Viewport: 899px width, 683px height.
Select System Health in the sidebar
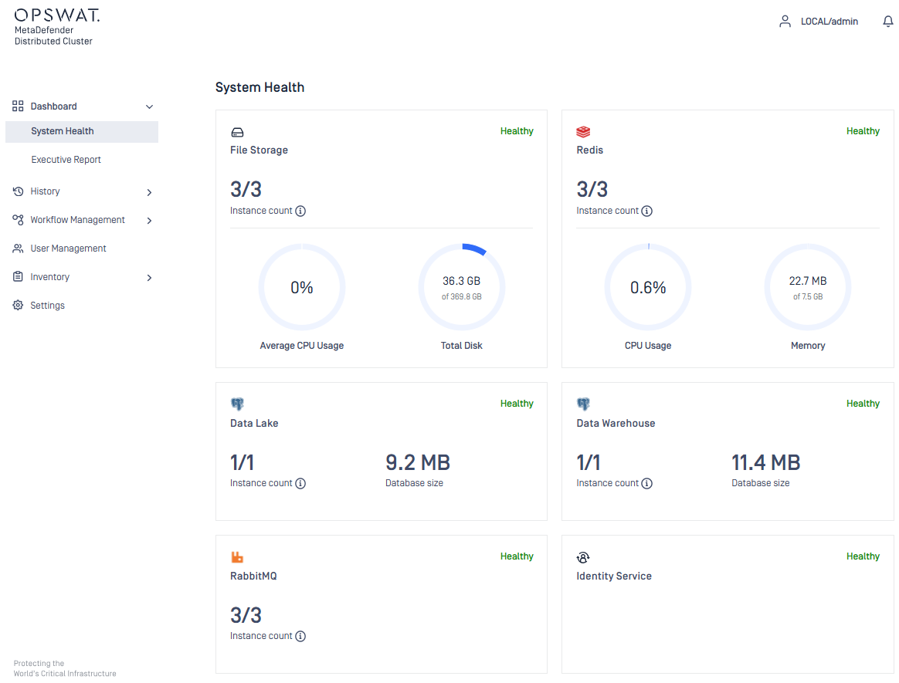click(63, 131)
